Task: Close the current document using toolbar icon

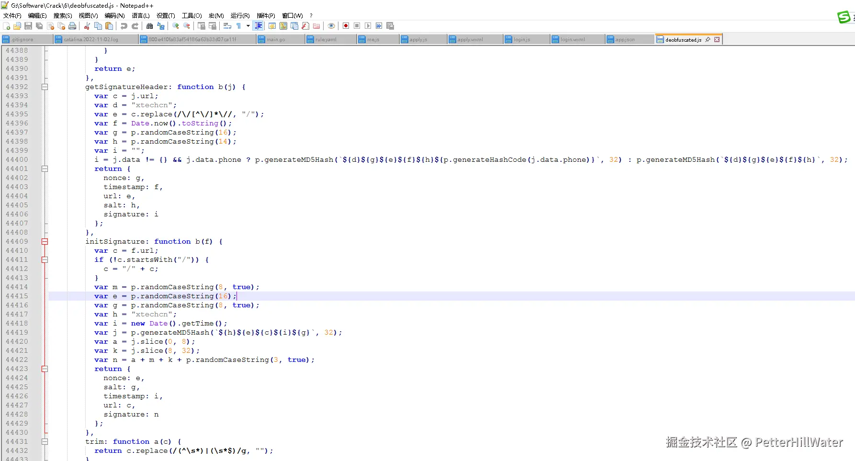Action: click(x=50, y=26)
